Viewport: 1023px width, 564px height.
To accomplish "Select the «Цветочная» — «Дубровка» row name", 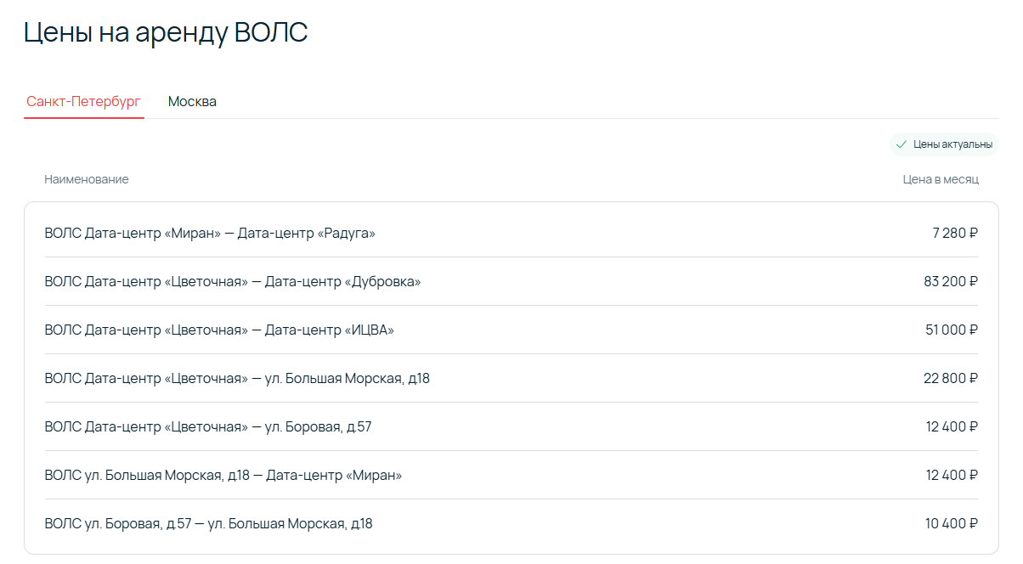I will pos(233,281).
